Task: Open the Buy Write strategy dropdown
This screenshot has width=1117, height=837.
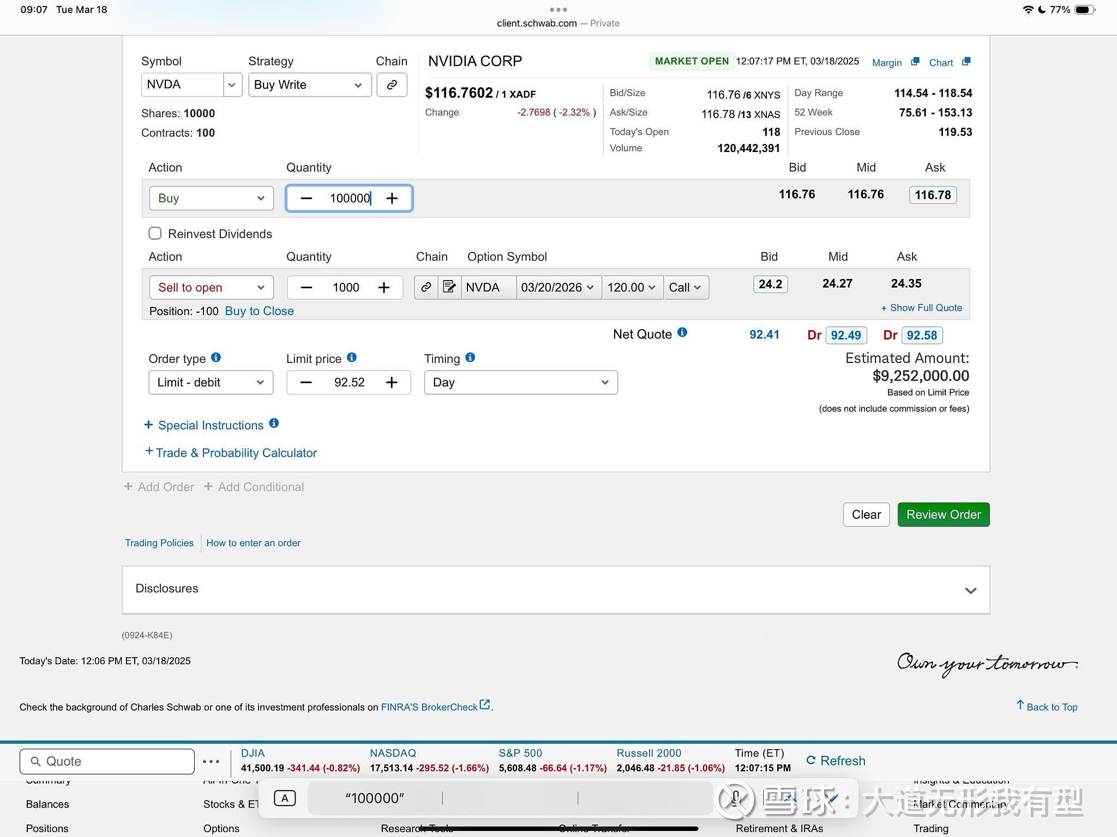Action: pyautogui.click(x=310, y=85)
